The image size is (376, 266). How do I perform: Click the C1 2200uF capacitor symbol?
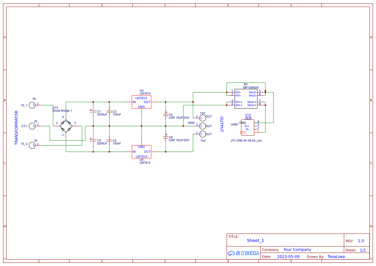coord(93,111)
